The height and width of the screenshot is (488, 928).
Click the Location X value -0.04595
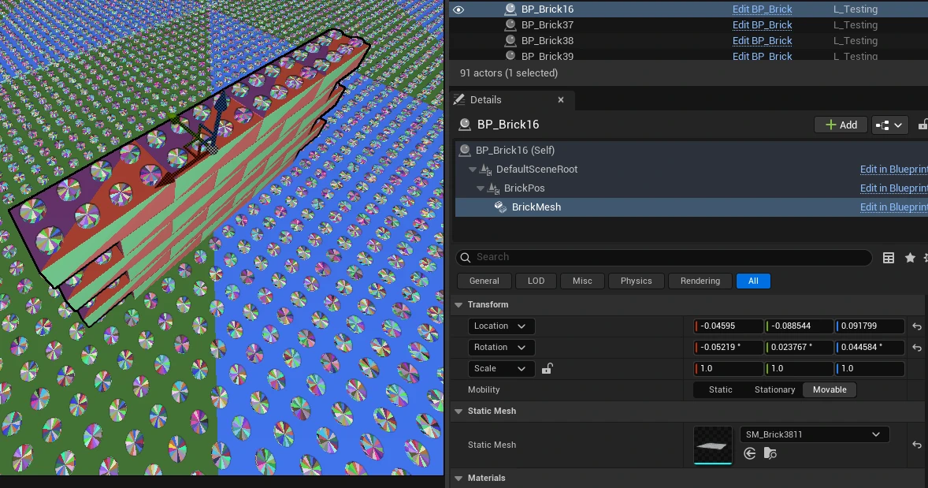coord(729,326)
